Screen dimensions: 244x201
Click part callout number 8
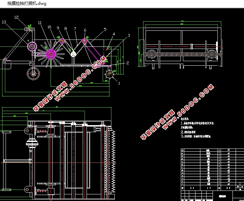(66, 29)
